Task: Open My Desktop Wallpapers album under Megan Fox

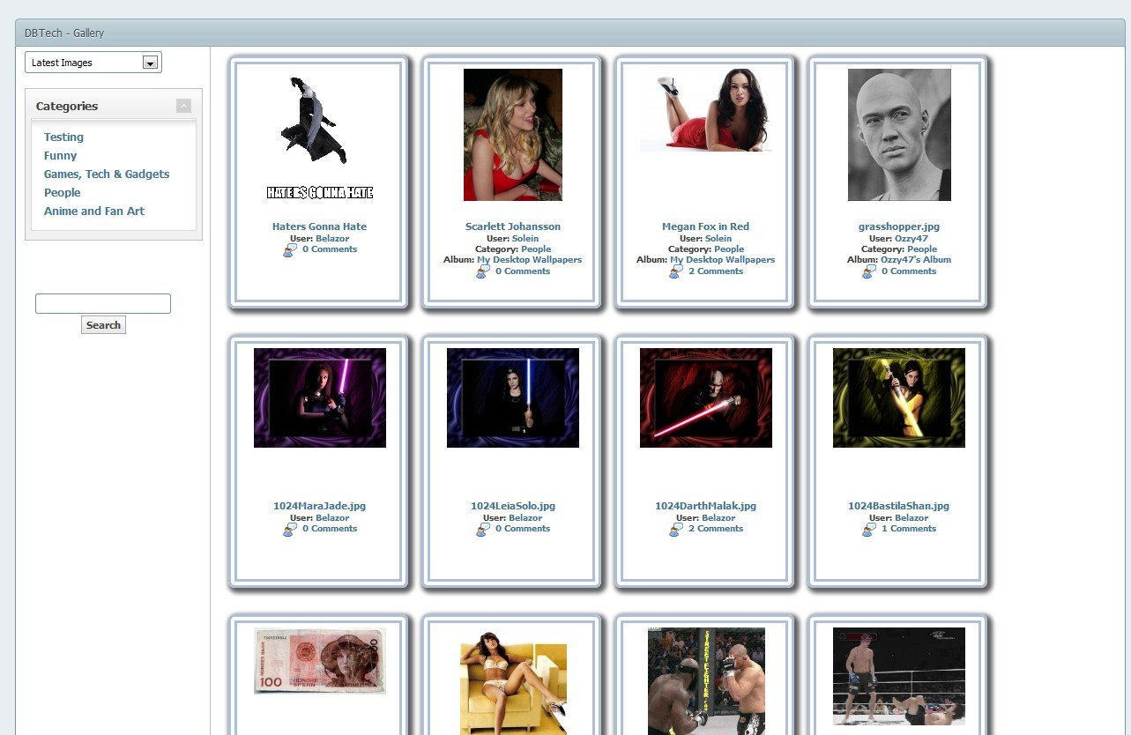Action: pos(722,260)
